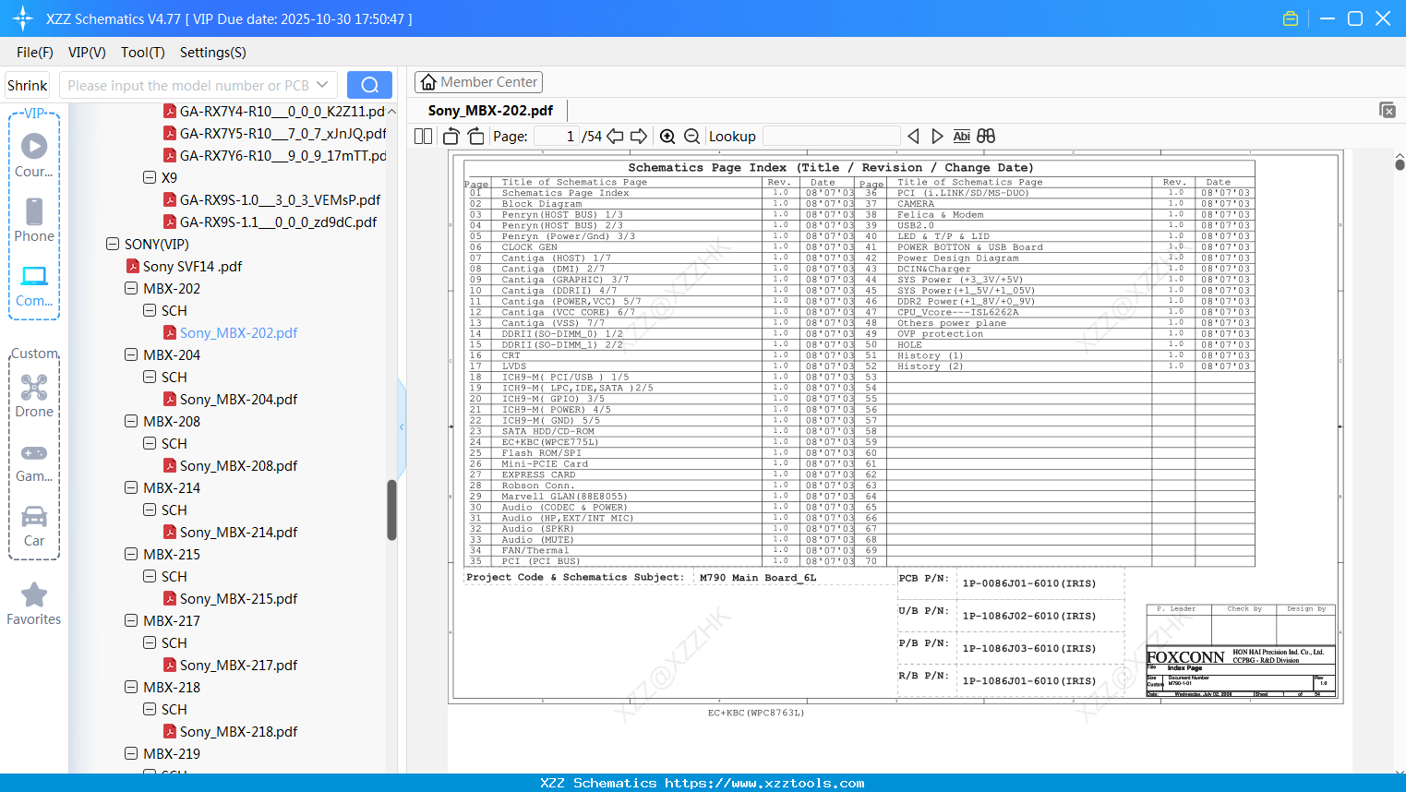Screen dimensions: 1406x792
Task: Open Sony_MBX-217.pdf in the tree
Action: (238, 665)
